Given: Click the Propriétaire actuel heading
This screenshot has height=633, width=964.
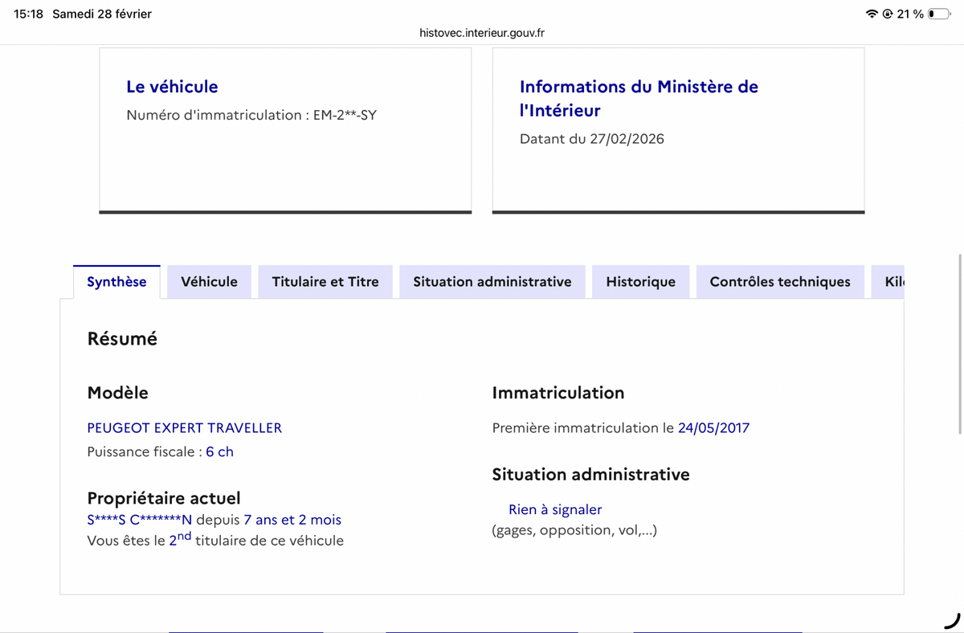Looking at the screenshot, I should coord(164,499).
